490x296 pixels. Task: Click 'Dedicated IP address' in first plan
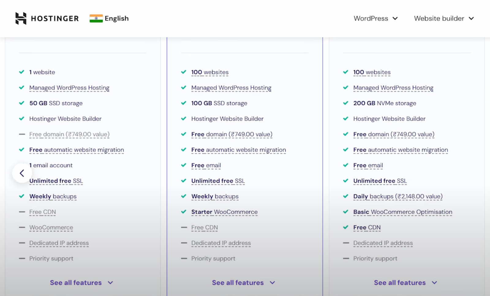click(59, 243)
